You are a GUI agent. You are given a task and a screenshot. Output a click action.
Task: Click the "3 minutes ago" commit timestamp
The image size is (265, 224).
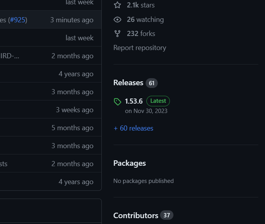pyautogui.click(x=72, y=20)
